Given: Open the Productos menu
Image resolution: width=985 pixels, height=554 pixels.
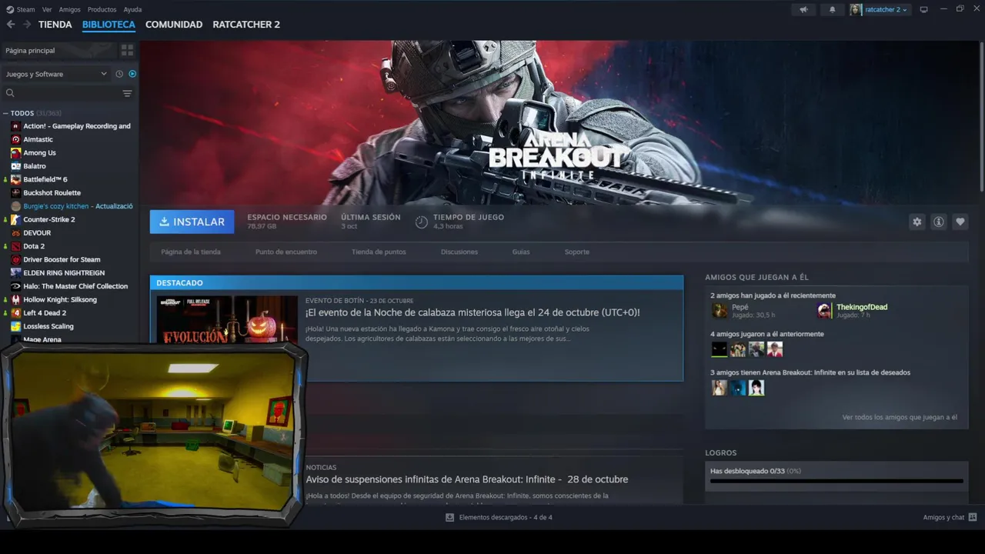Looking at the screenshot, I should 102,10.
